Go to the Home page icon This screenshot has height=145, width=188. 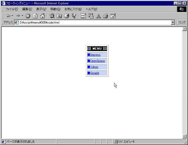42,16
